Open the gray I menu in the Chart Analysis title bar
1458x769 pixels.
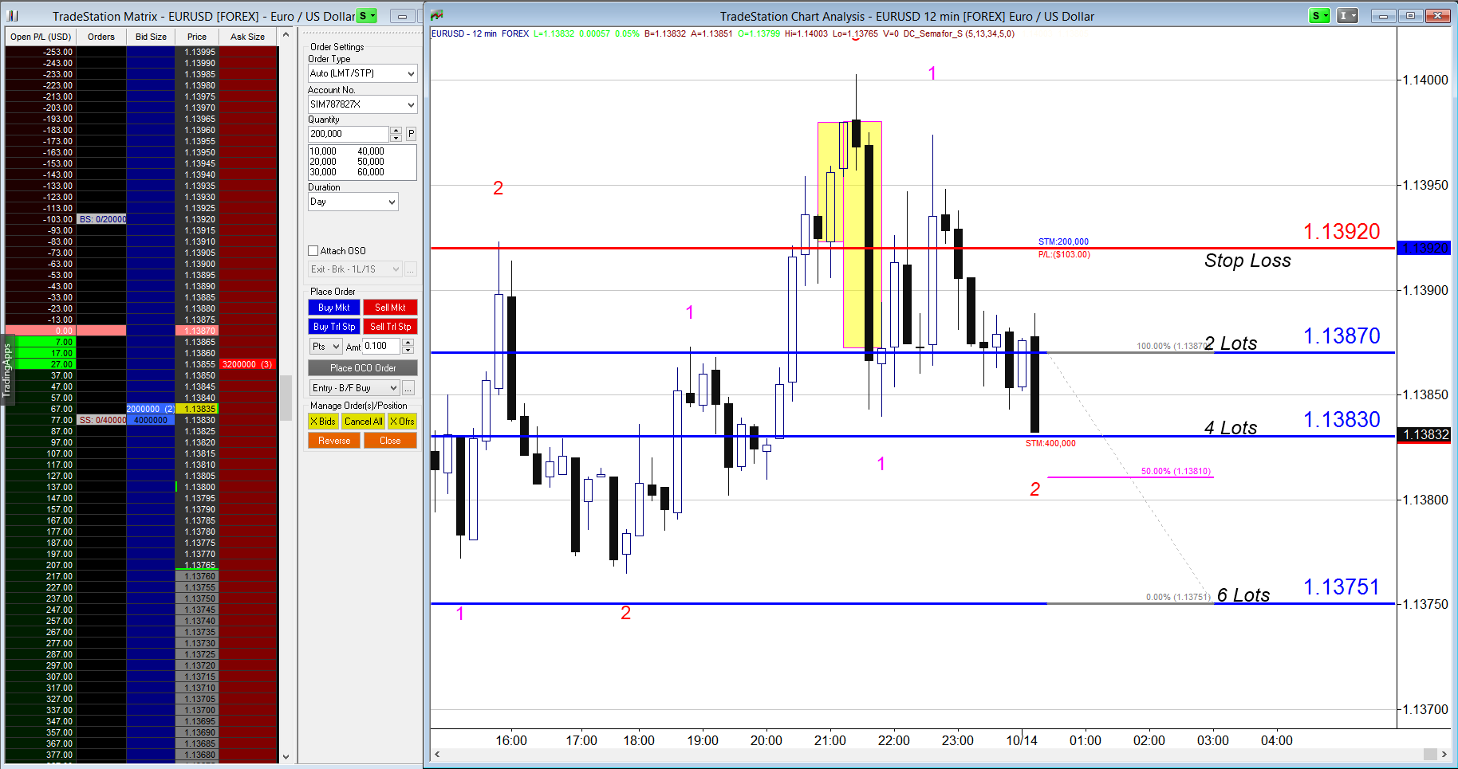[1347, 16]
